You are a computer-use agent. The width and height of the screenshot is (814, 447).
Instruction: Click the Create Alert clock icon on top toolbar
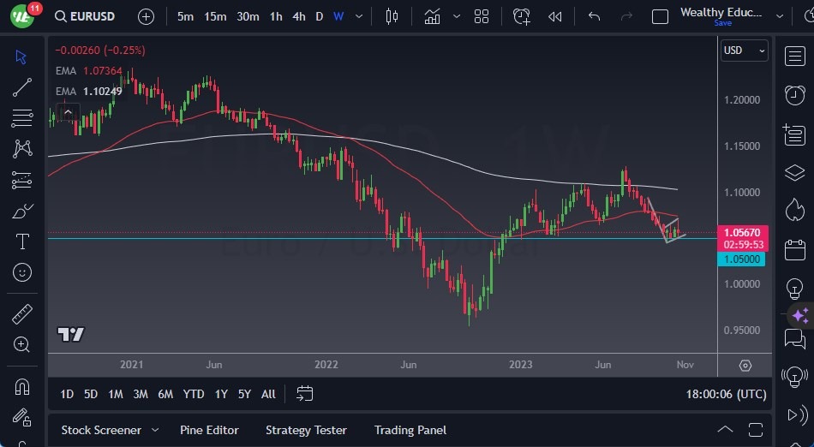click(x=521, y=16)
